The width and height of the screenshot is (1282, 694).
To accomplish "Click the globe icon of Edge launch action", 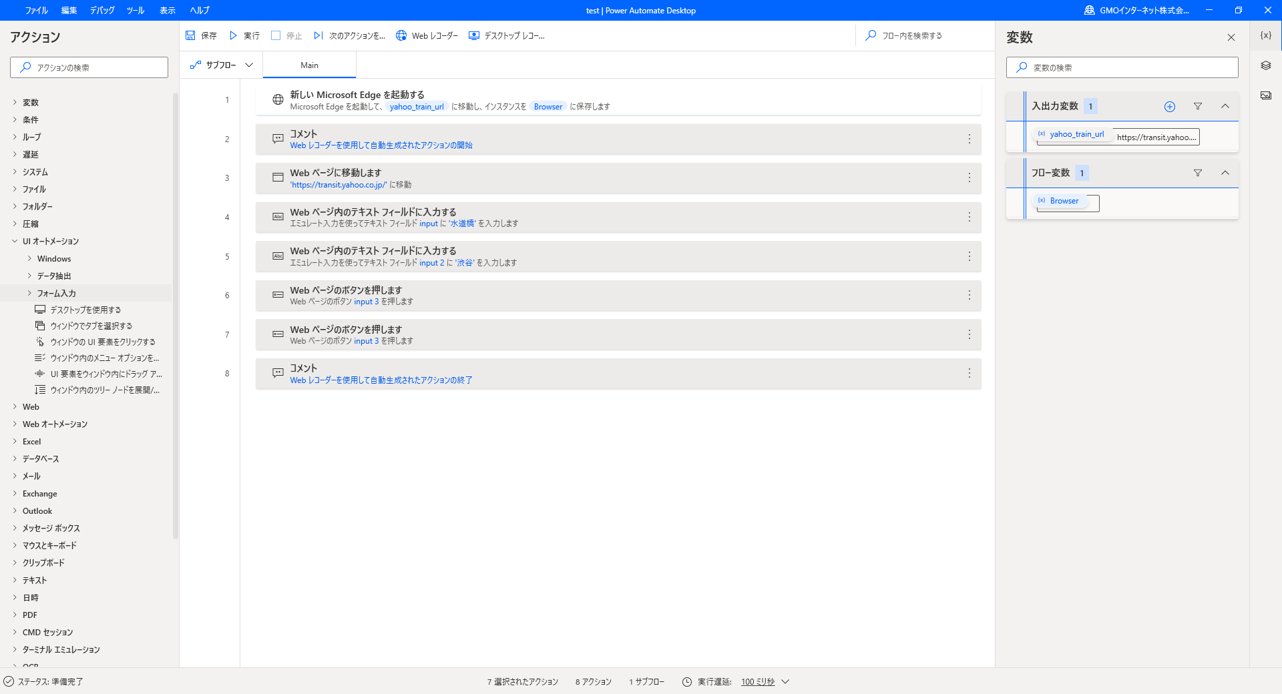I will coord(278,99).
